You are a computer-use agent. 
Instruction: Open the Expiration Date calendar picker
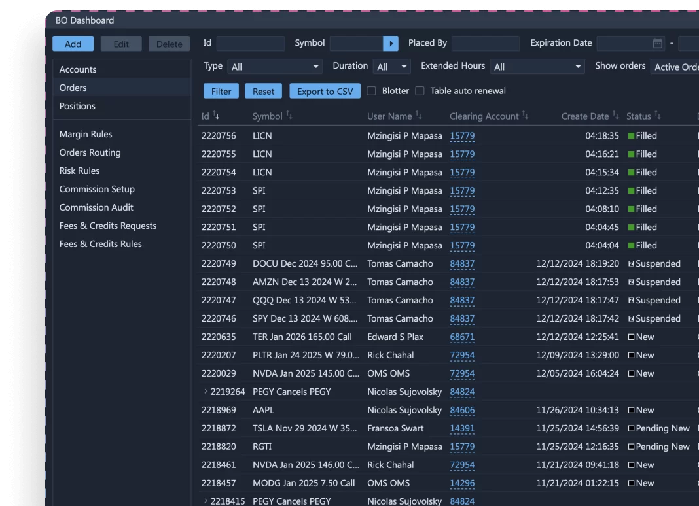pos(658,43)
